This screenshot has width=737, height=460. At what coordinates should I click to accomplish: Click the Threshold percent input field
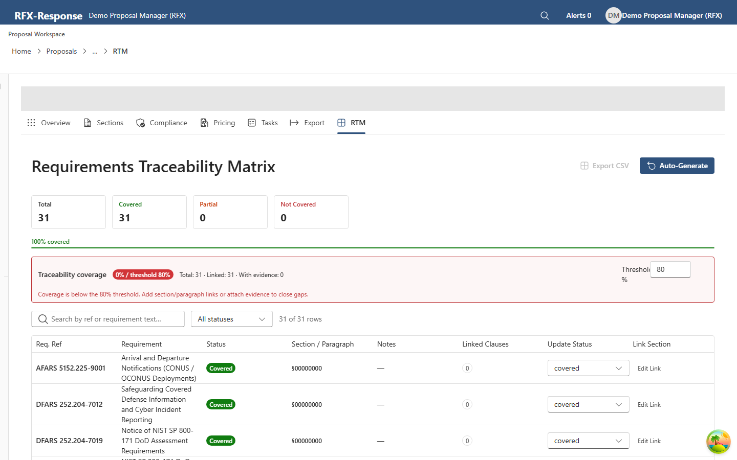tap(670, 269)
